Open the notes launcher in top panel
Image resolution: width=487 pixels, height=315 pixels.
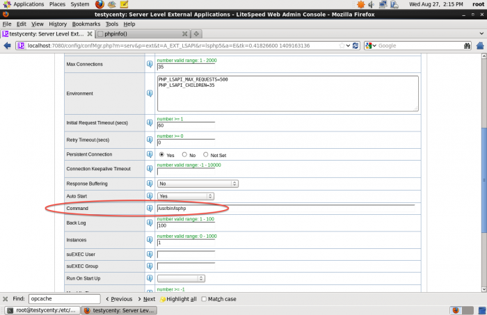coord(124,4)
